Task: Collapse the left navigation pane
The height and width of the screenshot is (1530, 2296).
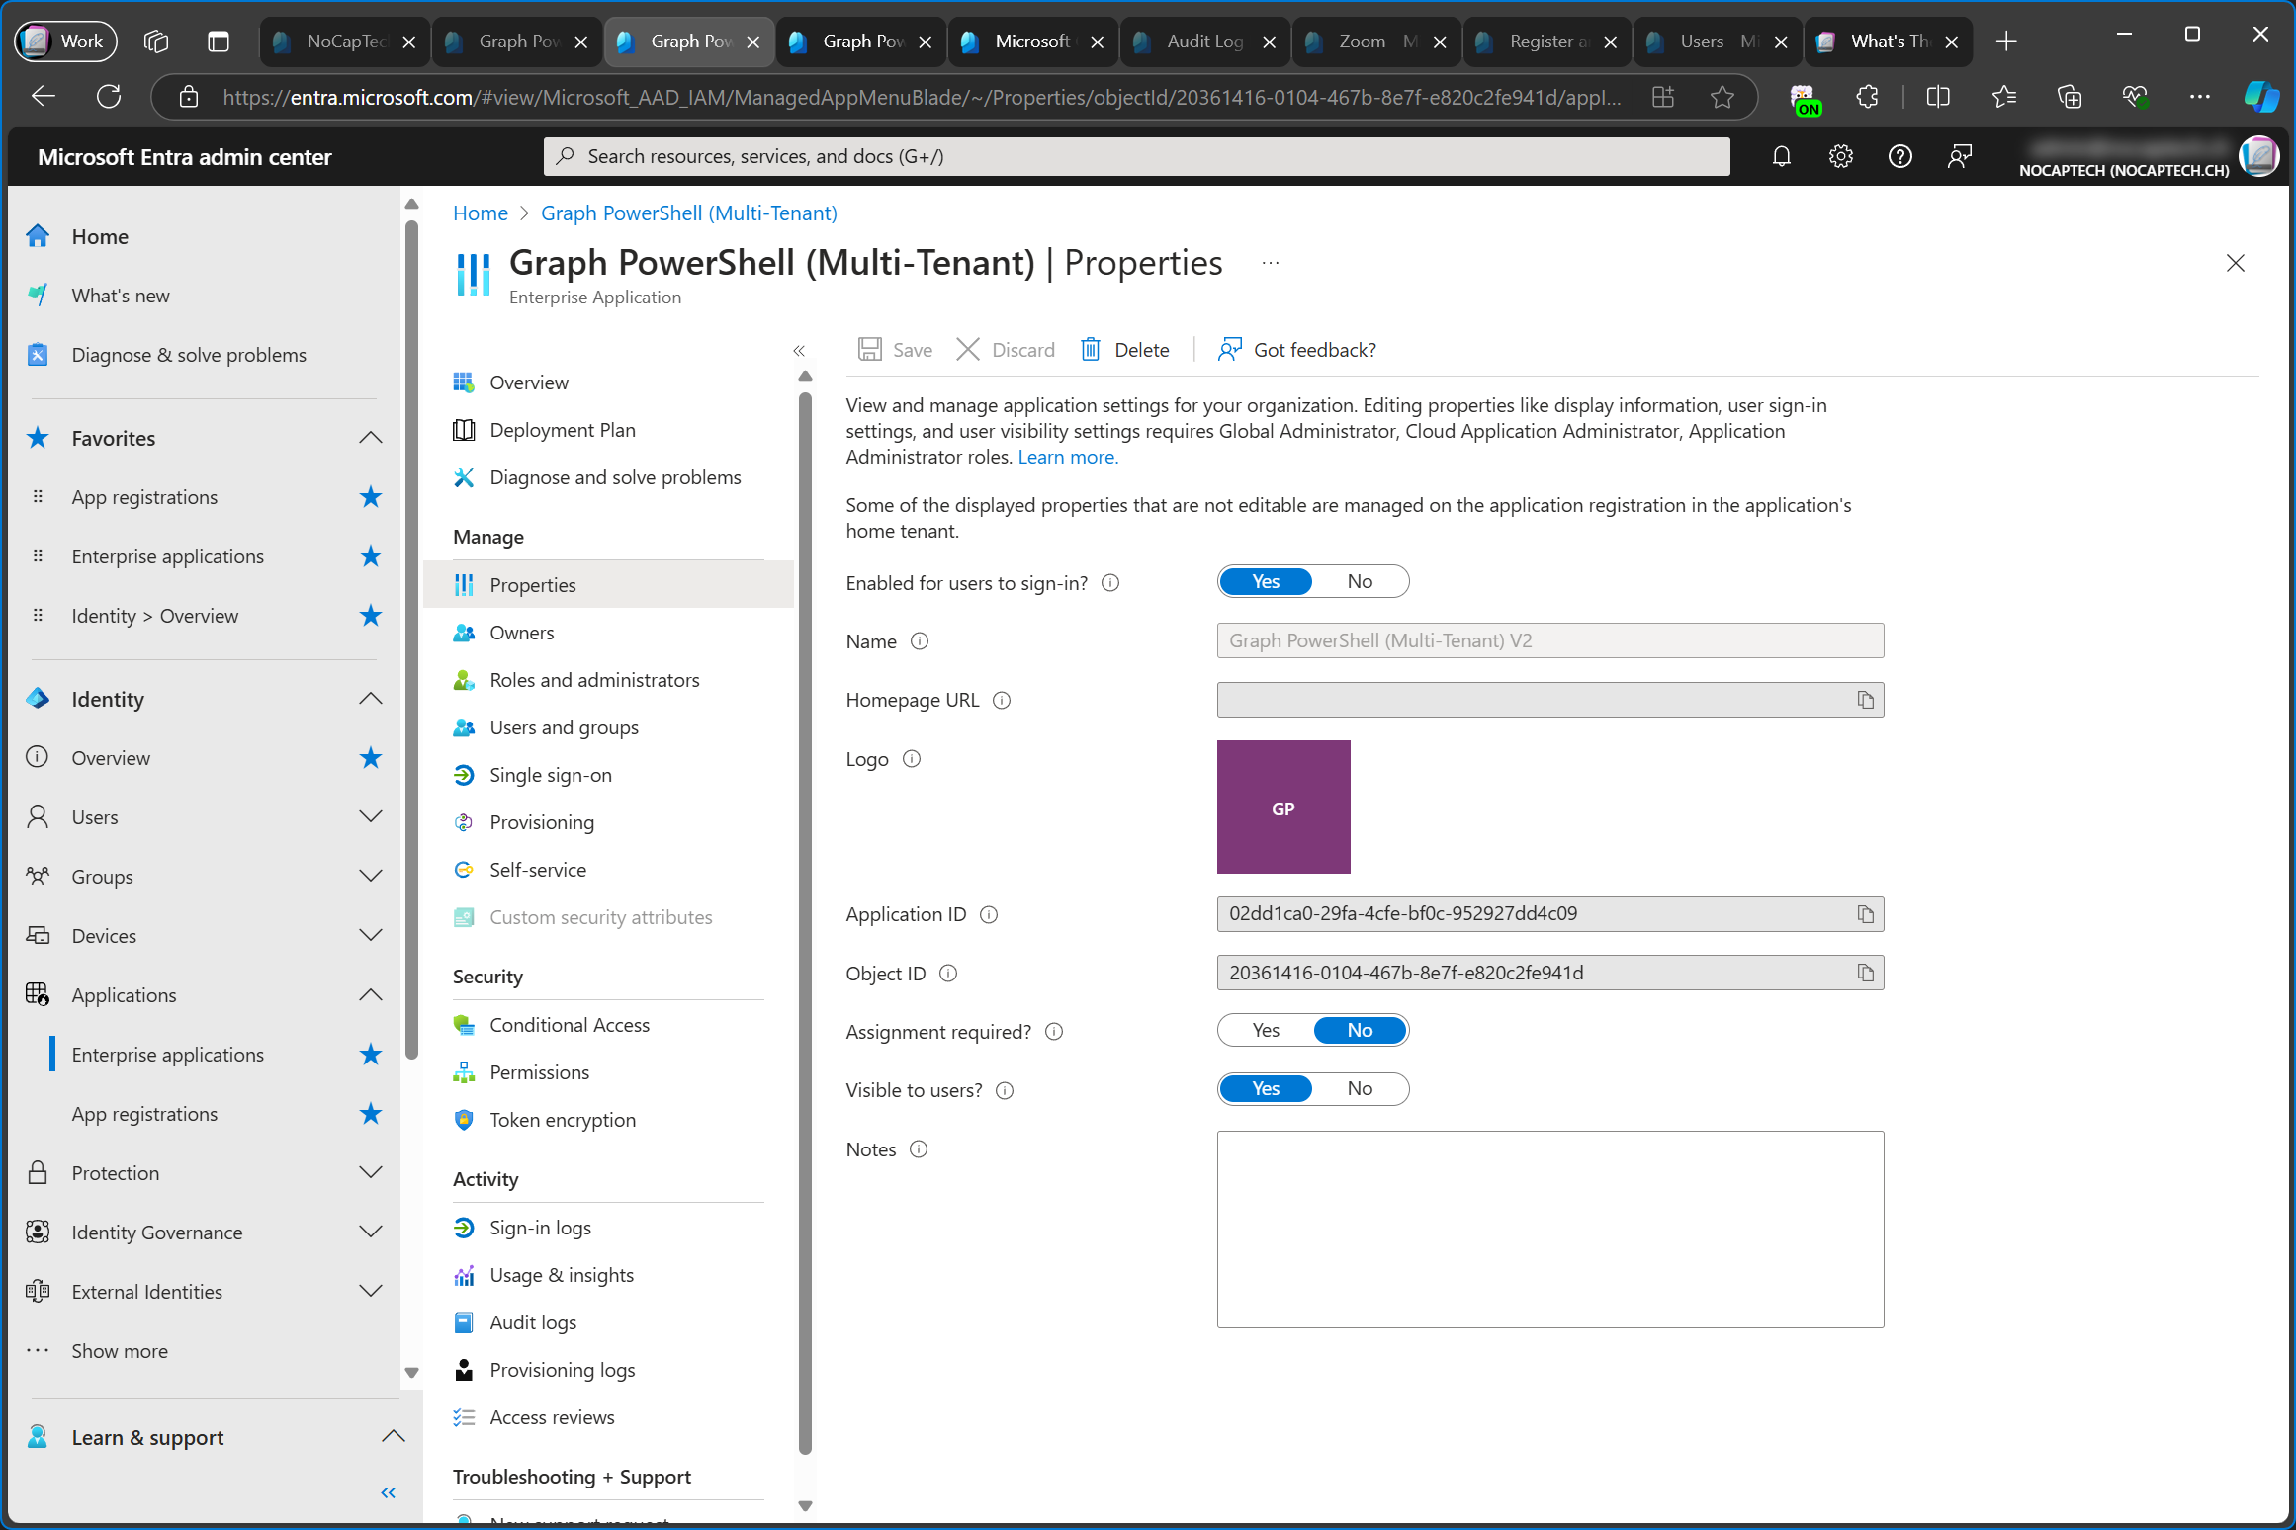Action: pyautogui.click(x=389, y=1493)
